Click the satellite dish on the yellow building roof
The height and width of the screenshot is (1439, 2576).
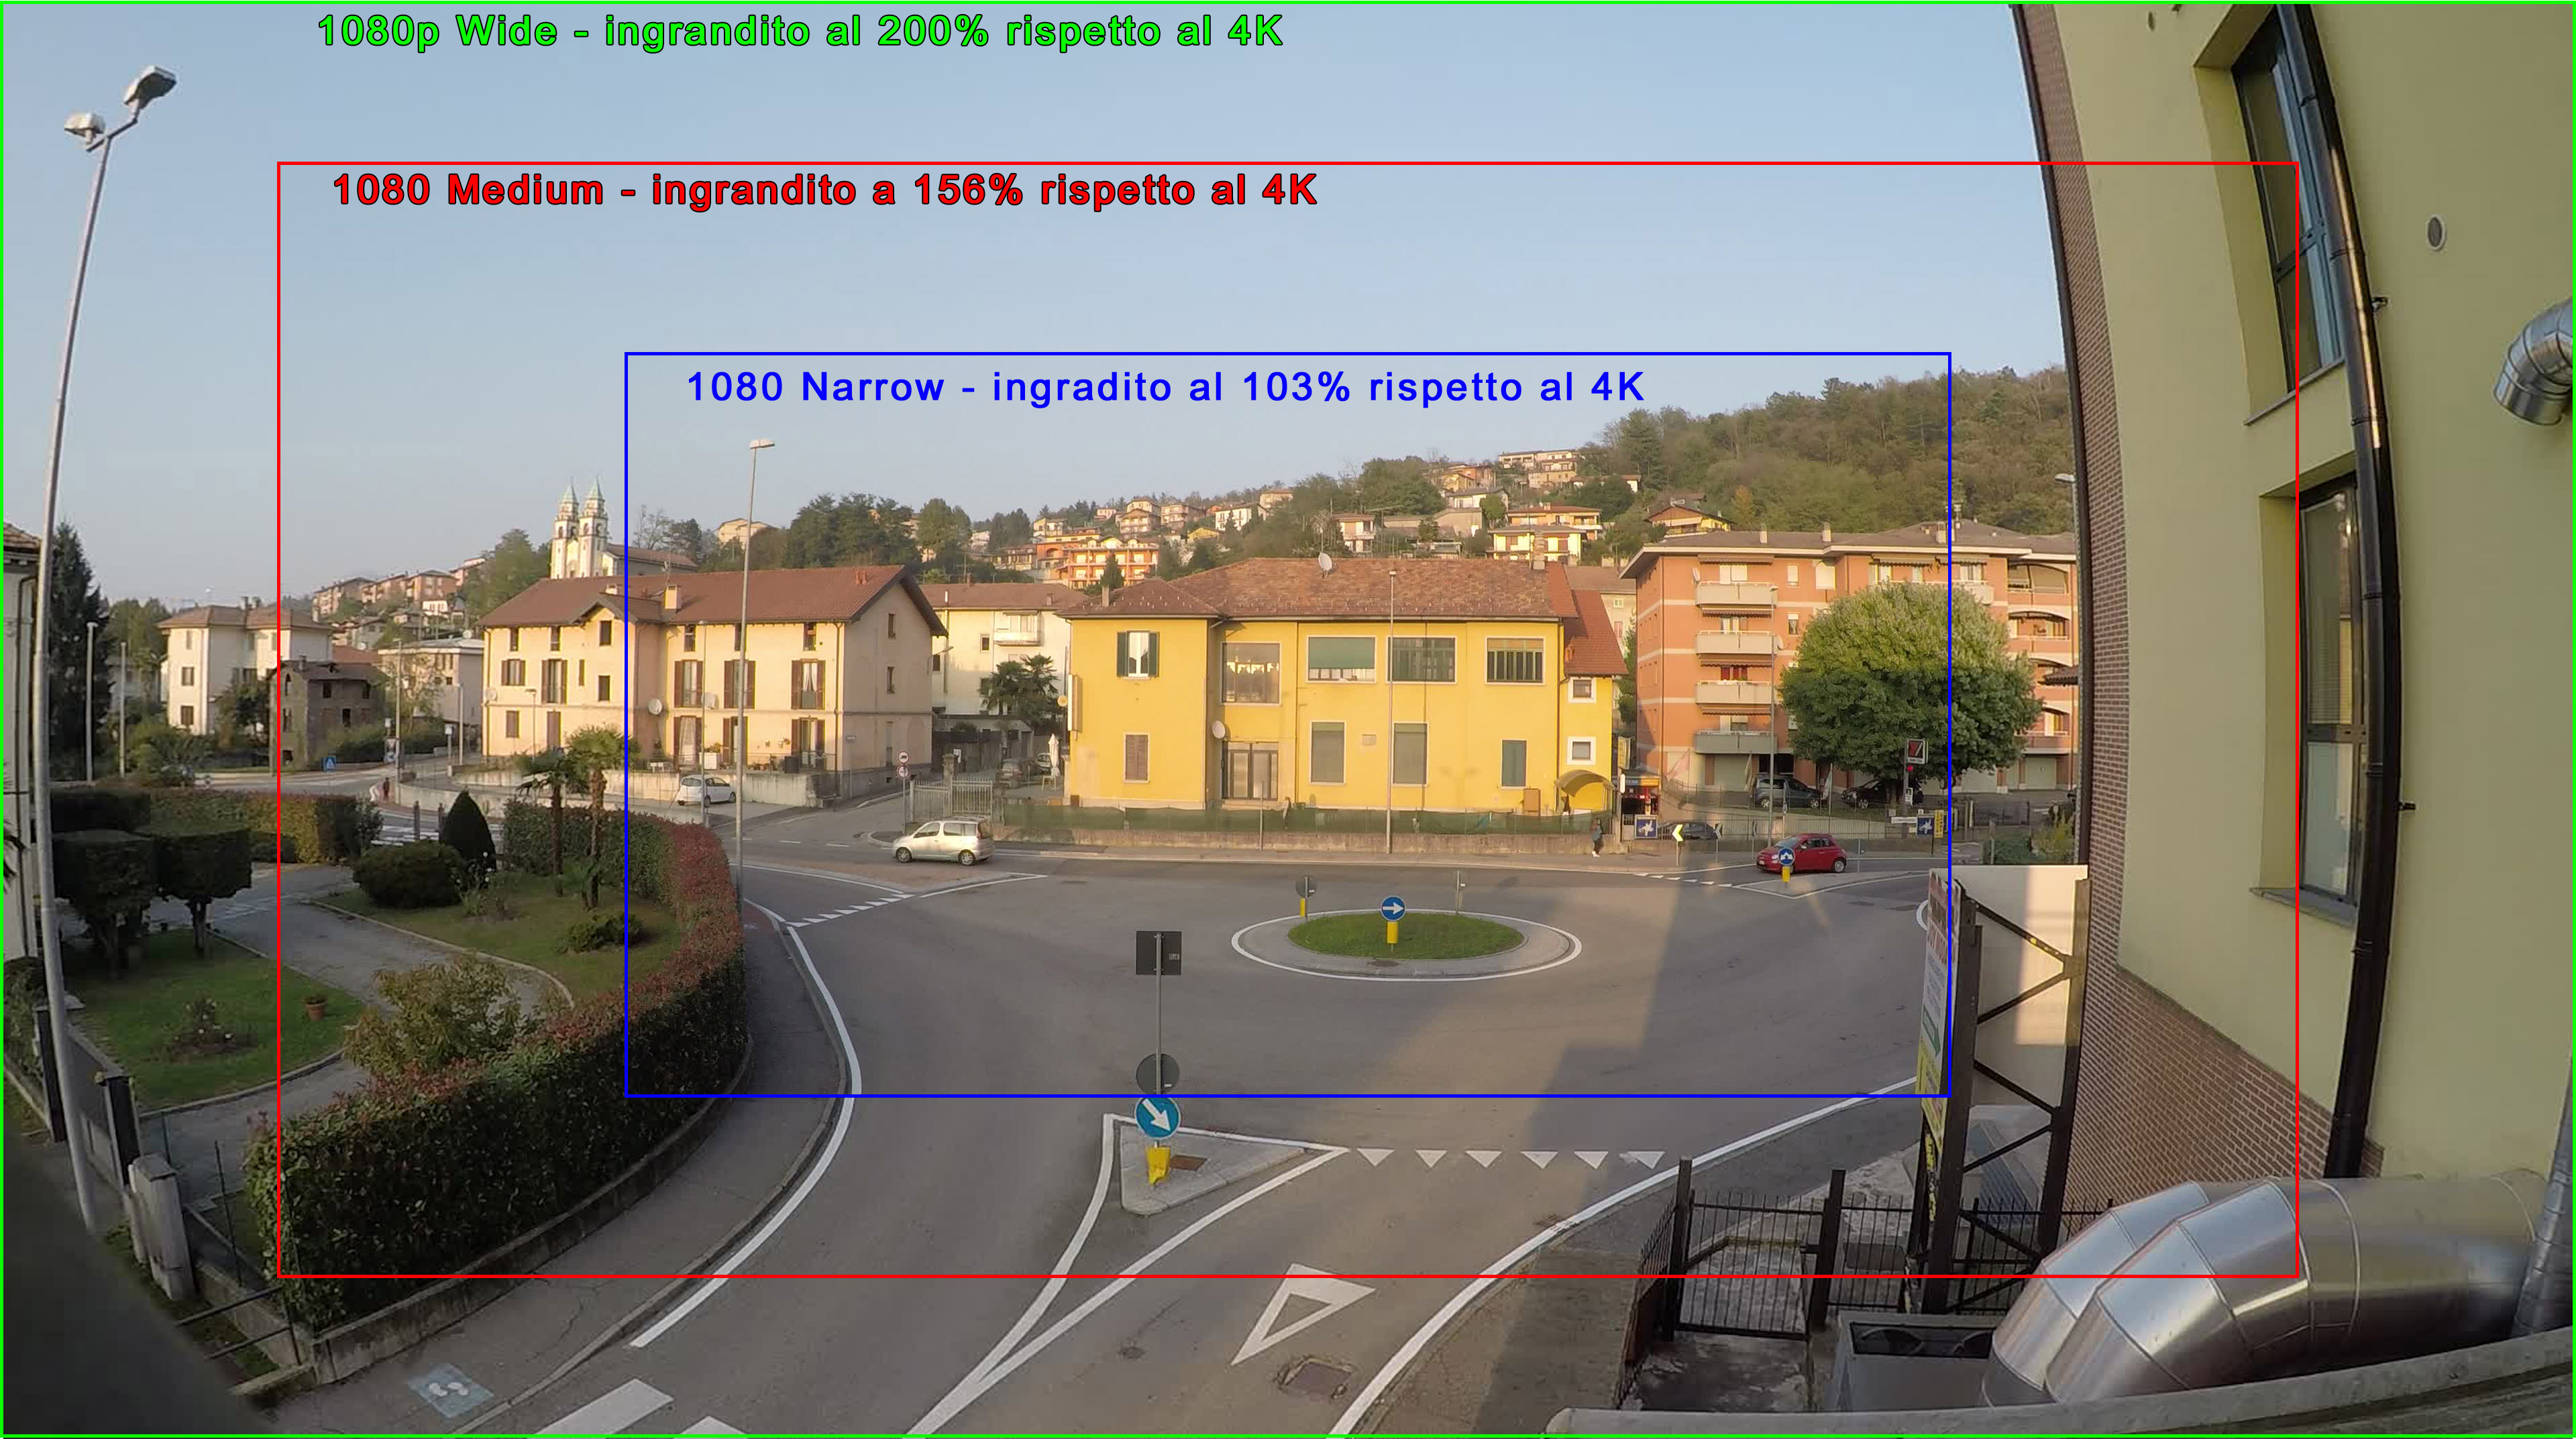click(1325, 563)
